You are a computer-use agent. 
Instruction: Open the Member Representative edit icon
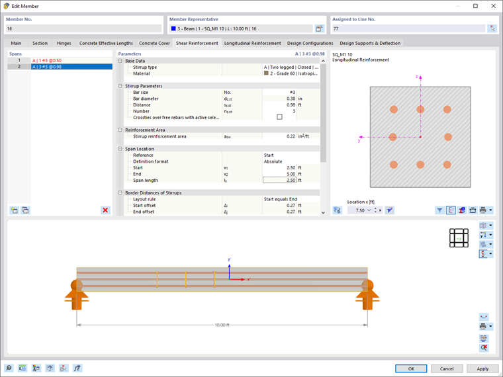pyautogui.click(x=319, y=28)
